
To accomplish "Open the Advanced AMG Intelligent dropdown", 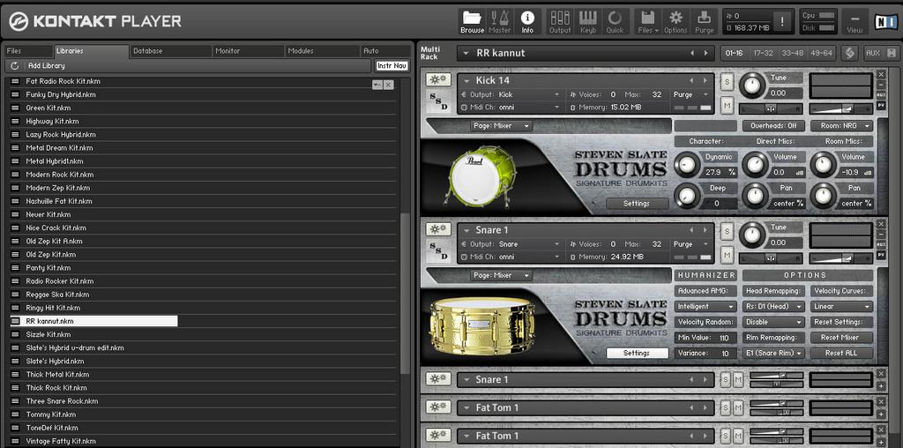I will click(705, 307).
